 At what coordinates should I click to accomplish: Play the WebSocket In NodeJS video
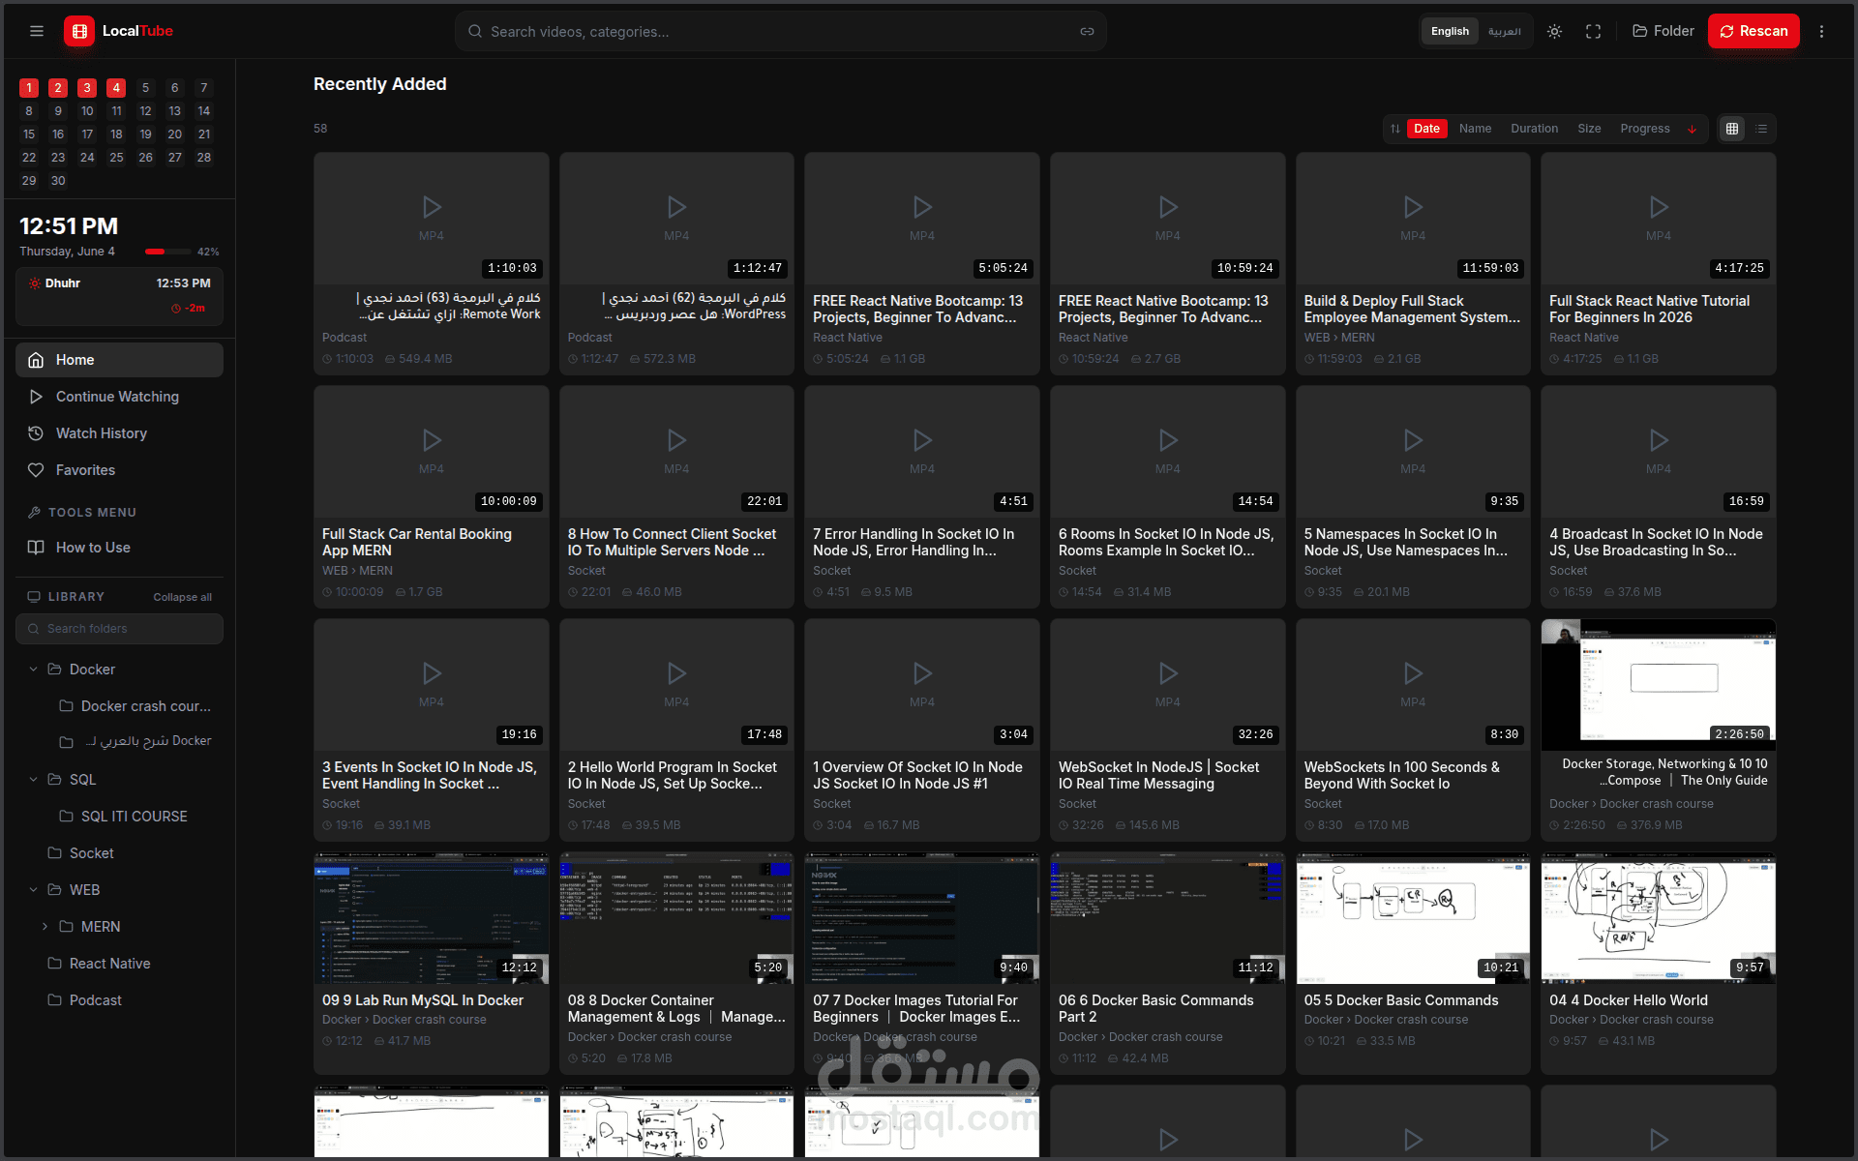click(x=1168, y=686)
